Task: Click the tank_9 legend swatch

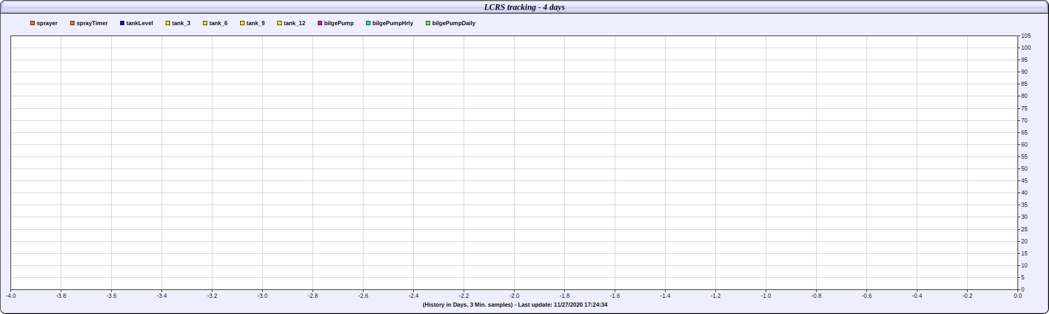Action: pyautogui.click(x=242, y=23)
